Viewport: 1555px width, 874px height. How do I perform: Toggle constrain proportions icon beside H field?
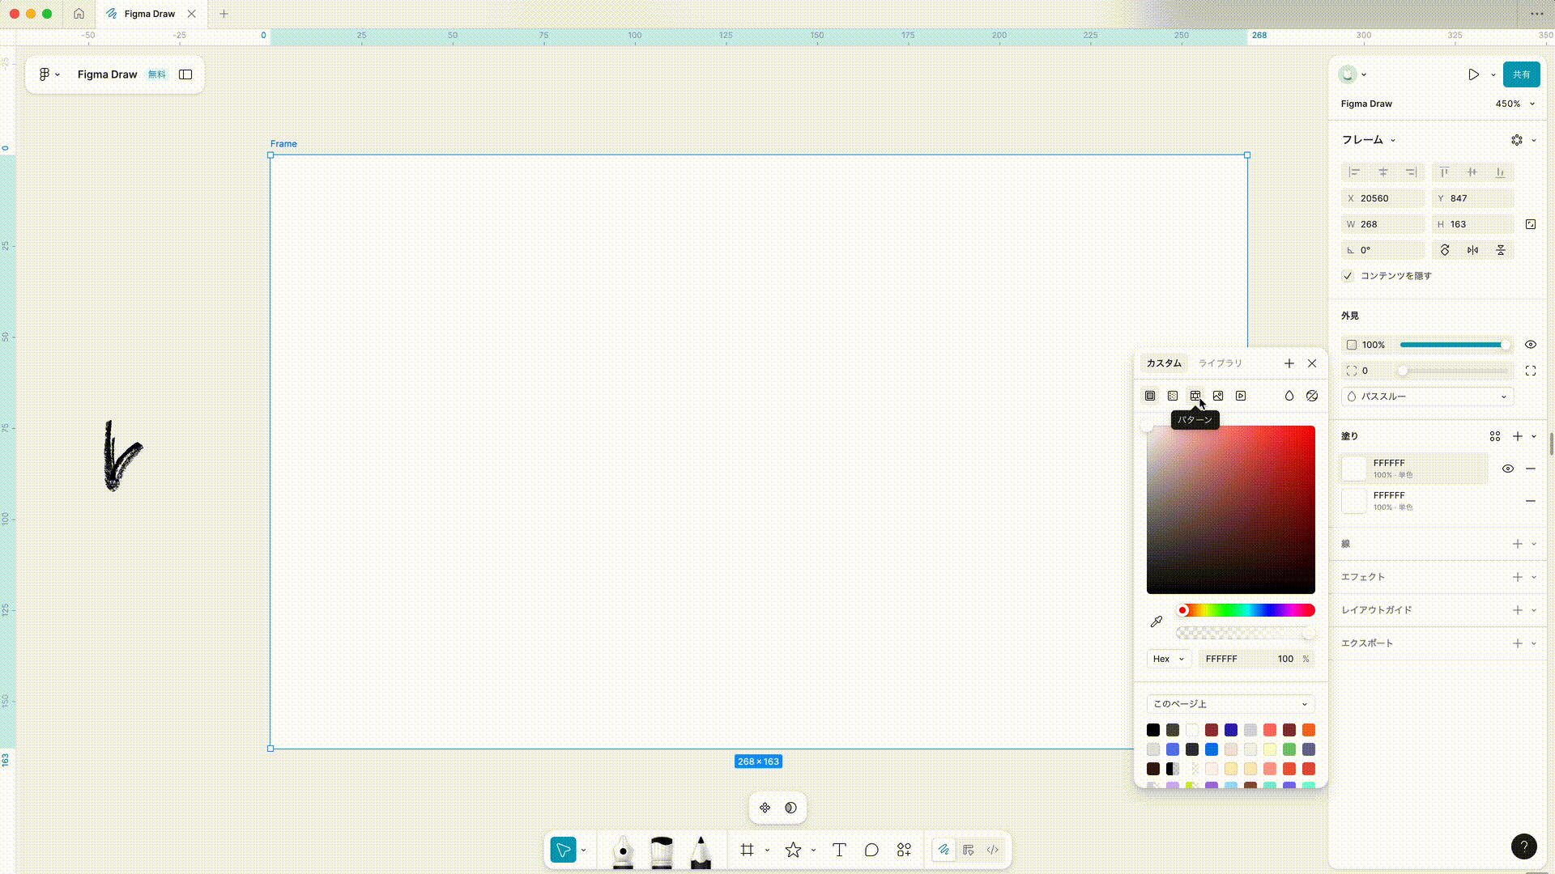coord(1531,224)
